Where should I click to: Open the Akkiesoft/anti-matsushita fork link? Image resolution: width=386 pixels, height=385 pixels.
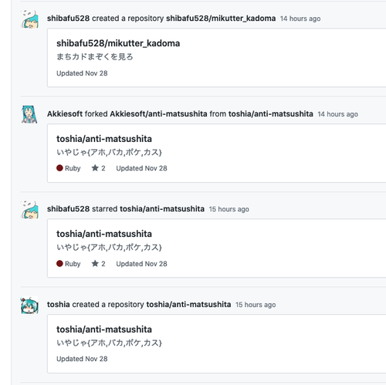click(158, 113)
